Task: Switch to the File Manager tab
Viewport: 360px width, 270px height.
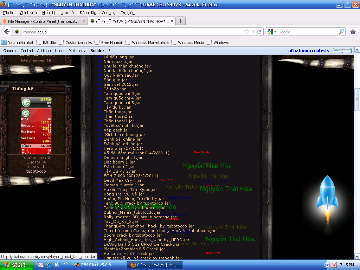Action: click(44, 21)
